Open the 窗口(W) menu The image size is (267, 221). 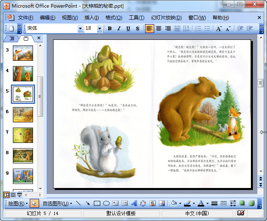(x=197, y=18)
